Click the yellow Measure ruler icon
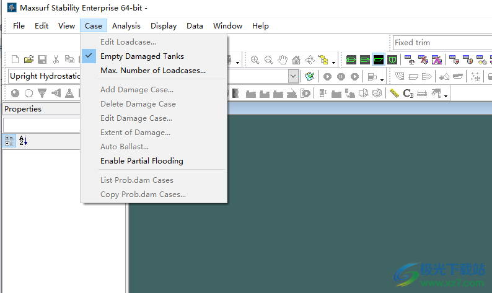This screenshot has width=492, height=293. coord(394,93)
